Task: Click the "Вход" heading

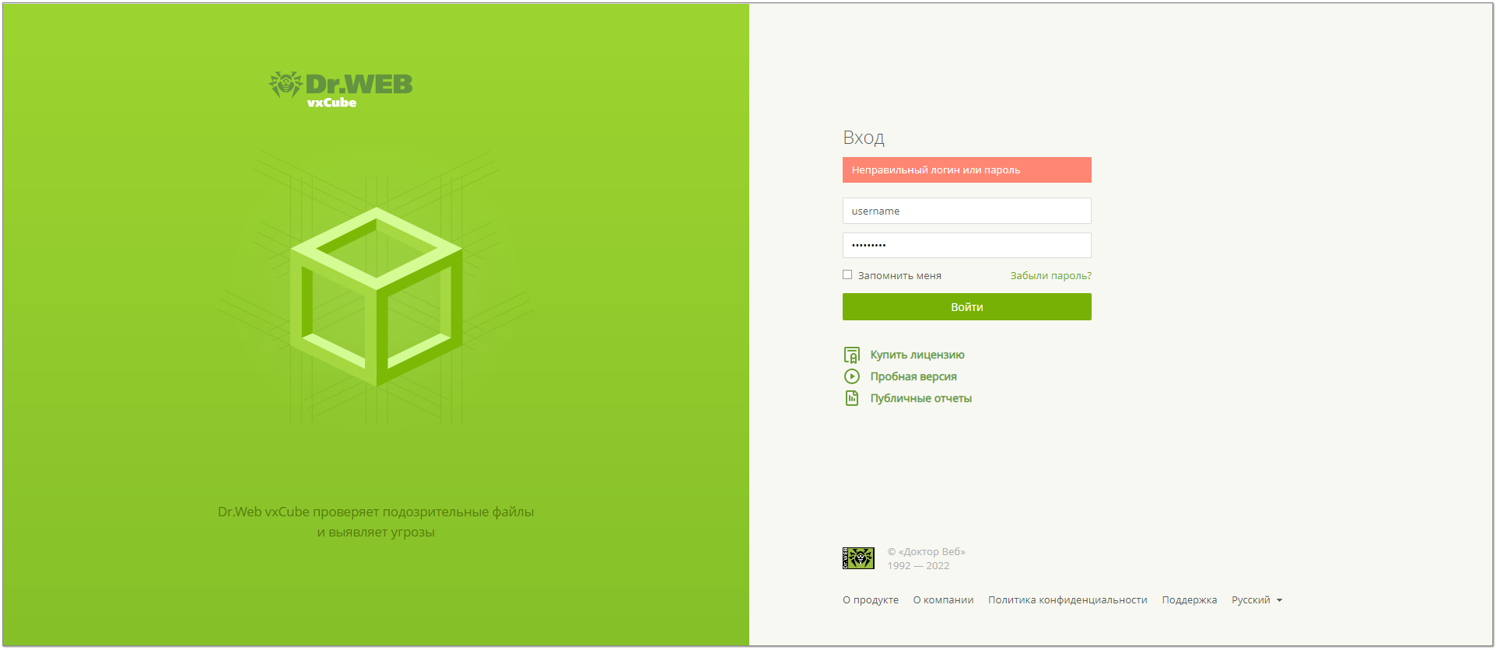Action: [864, 138]
